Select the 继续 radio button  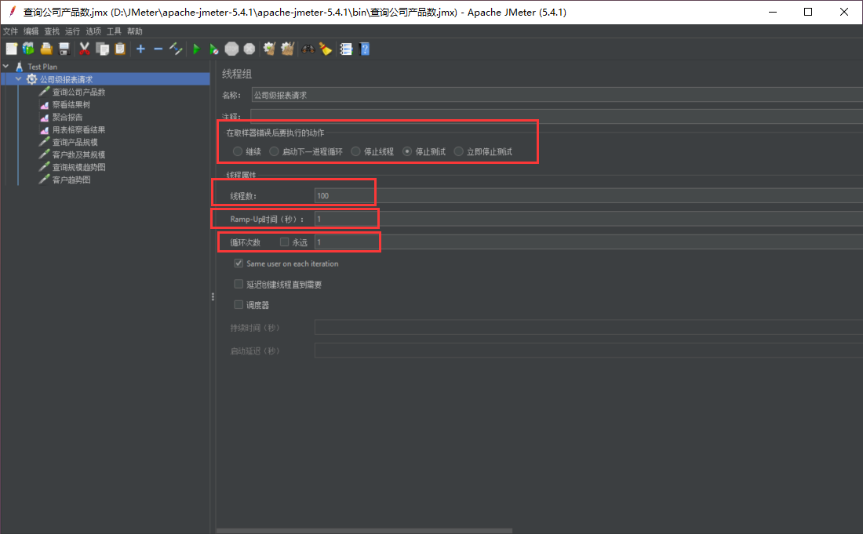(x=238, y=151)
